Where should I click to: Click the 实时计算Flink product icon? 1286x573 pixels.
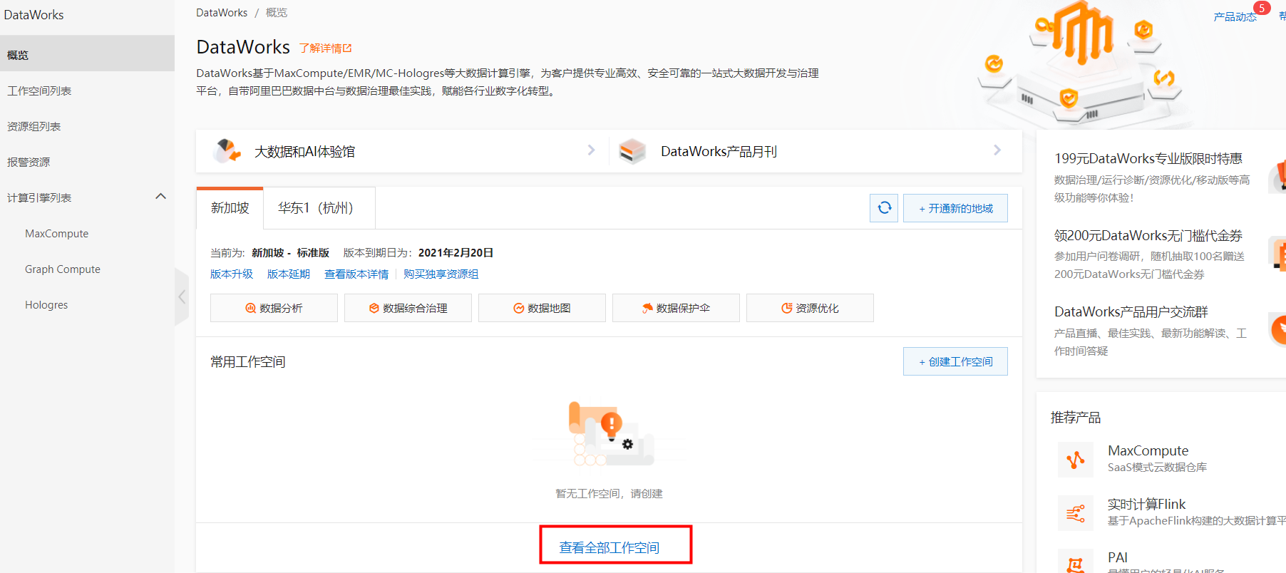coord(1076,513)
